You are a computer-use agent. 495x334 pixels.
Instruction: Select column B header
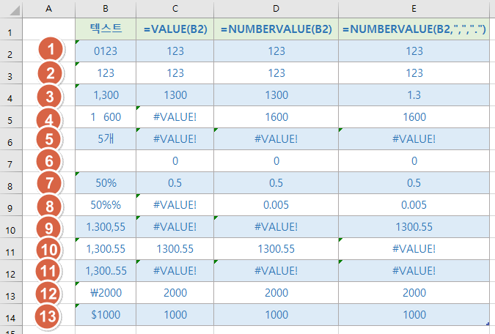pyautogui.click(x=106, y=9)
